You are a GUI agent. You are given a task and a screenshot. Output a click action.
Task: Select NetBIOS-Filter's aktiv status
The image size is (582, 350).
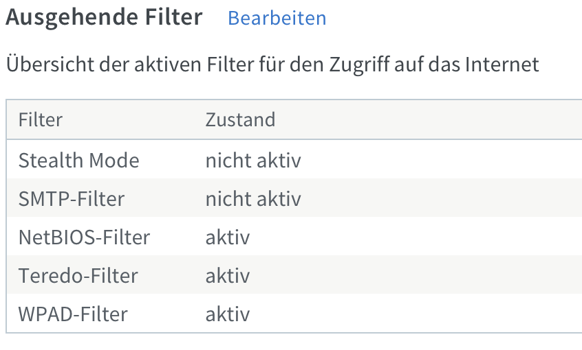pos(228,237)
